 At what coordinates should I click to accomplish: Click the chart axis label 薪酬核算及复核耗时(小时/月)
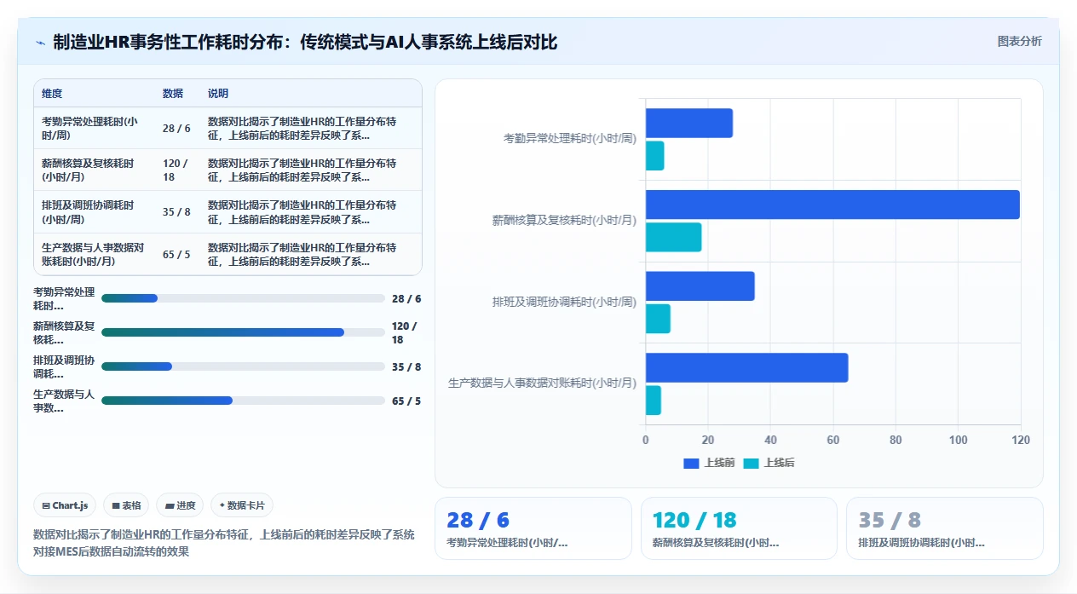tap(564, 220)
